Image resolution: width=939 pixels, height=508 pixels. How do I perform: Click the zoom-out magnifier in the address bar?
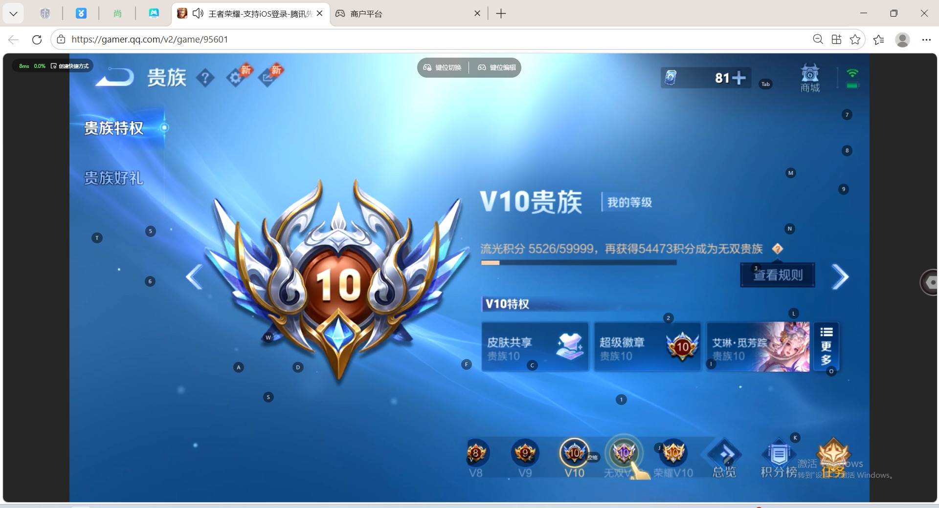coord(818,40)
